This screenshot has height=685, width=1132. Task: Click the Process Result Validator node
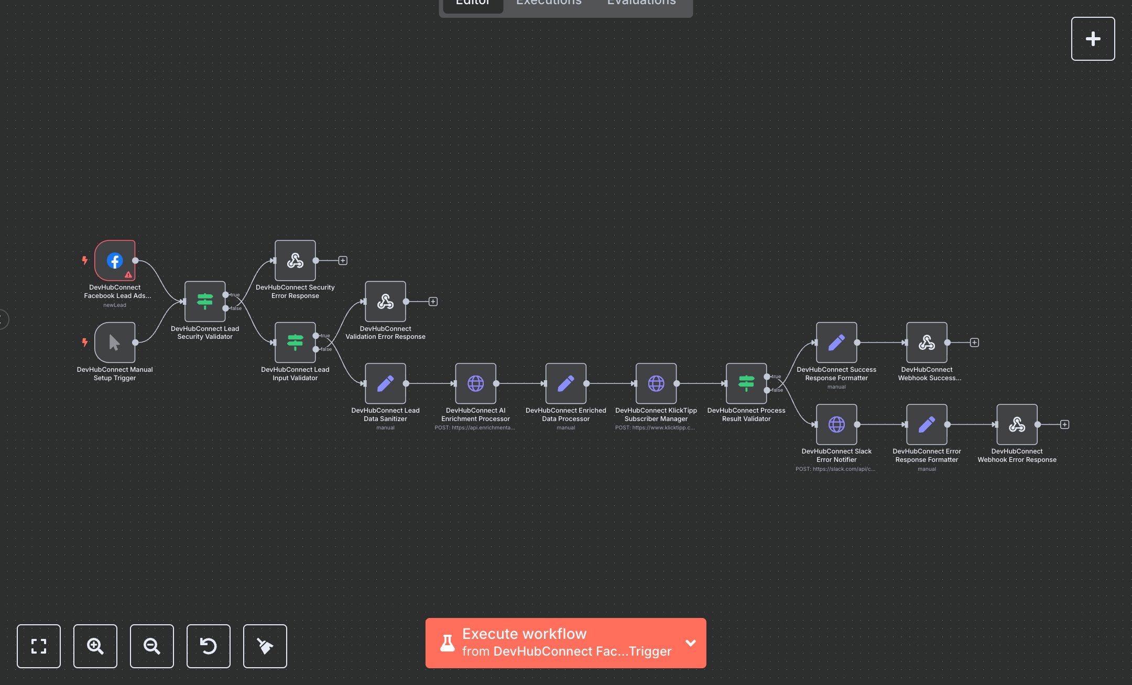[x=746, y=383]
